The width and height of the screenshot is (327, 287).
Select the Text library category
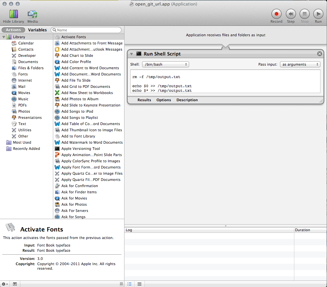[x=22, y=124]
